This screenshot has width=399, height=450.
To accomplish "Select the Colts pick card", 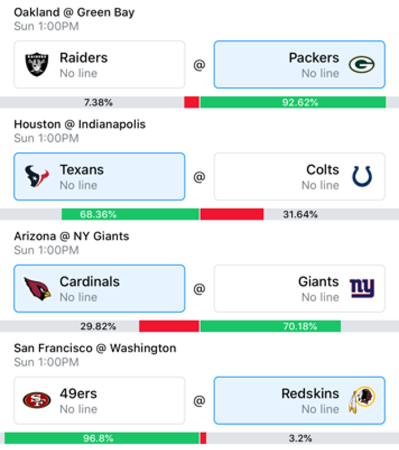I will pos(299,177).
